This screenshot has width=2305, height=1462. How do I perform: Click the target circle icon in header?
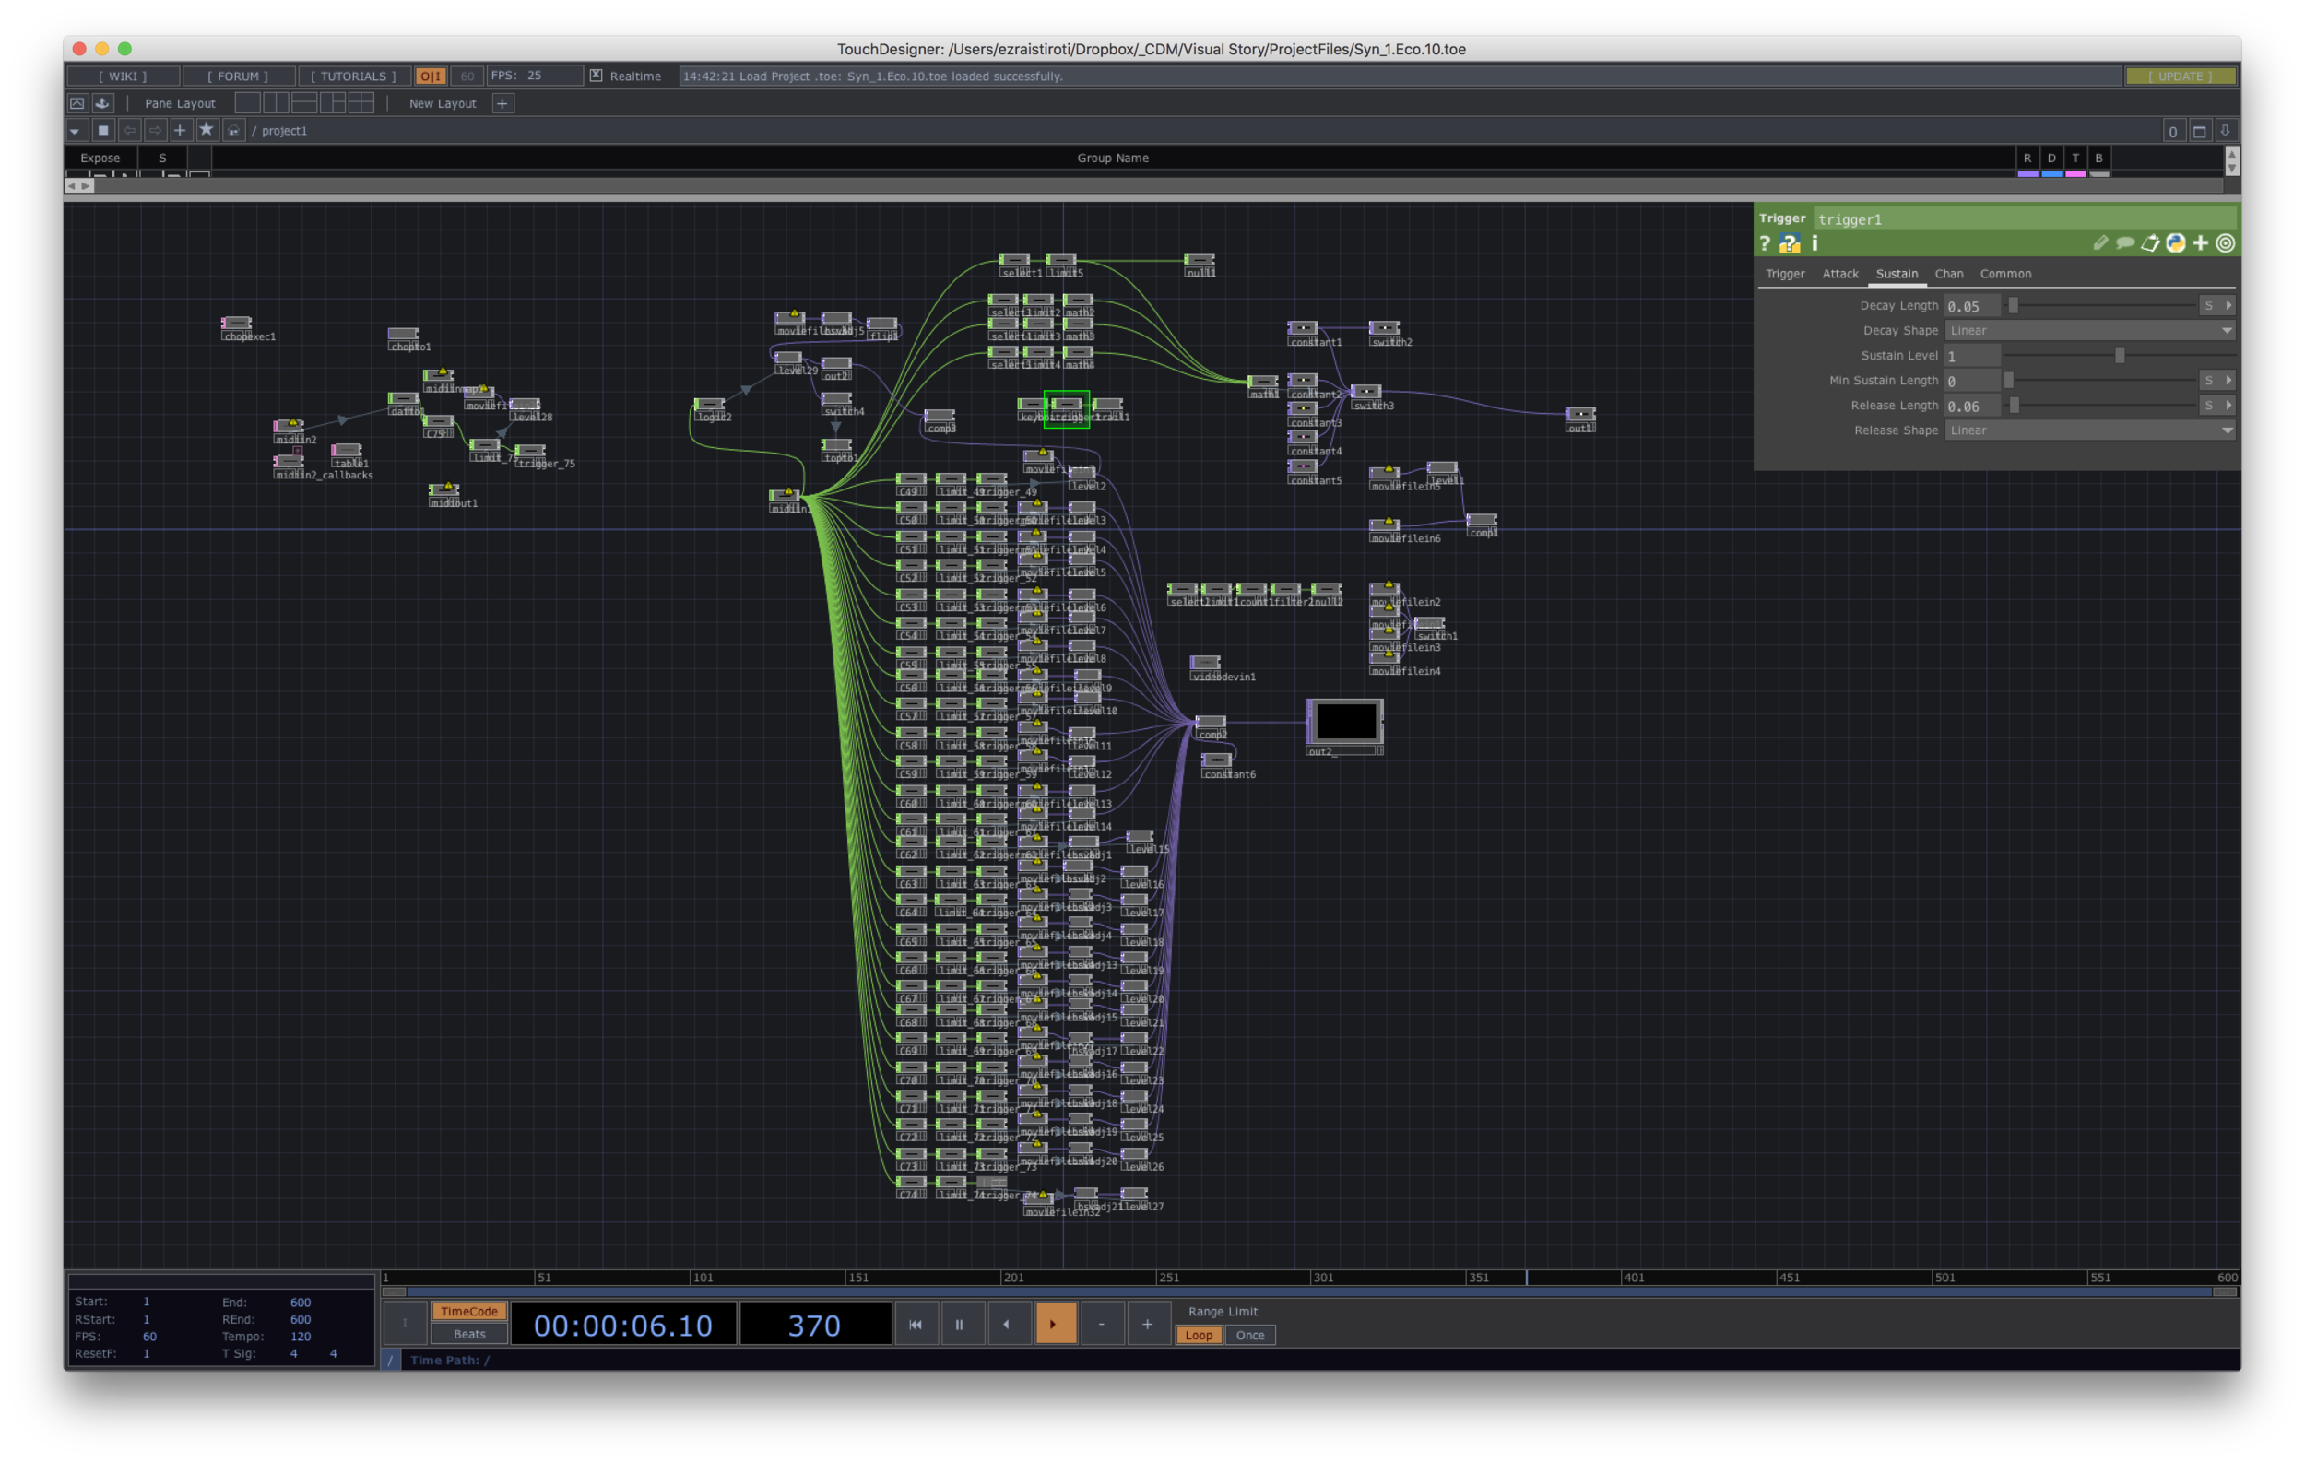[2226, 243]
